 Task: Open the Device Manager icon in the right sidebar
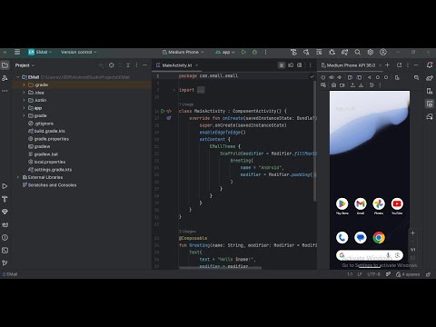click(430, 91)
